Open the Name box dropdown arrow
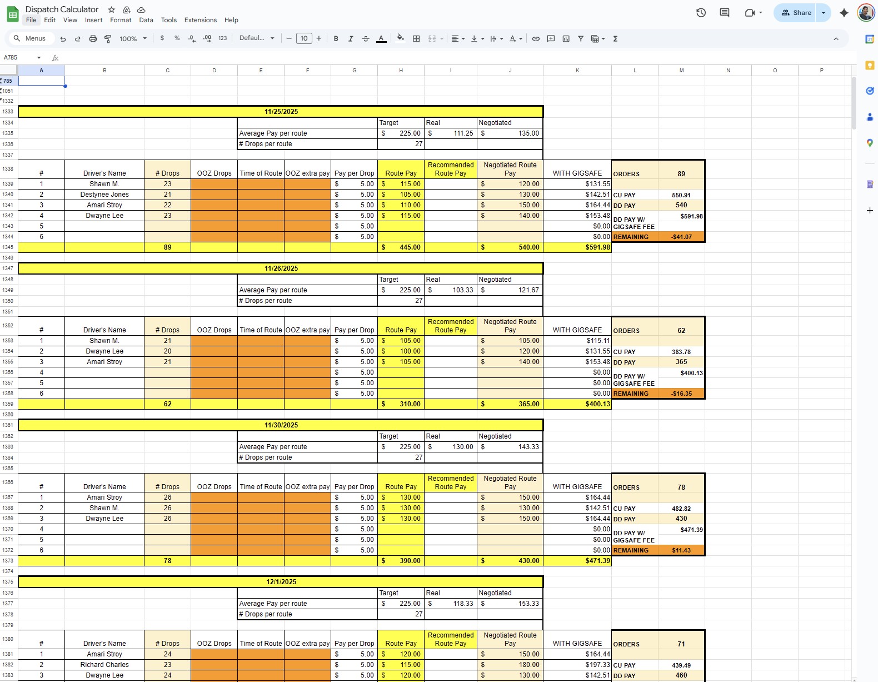 point(39,58)
